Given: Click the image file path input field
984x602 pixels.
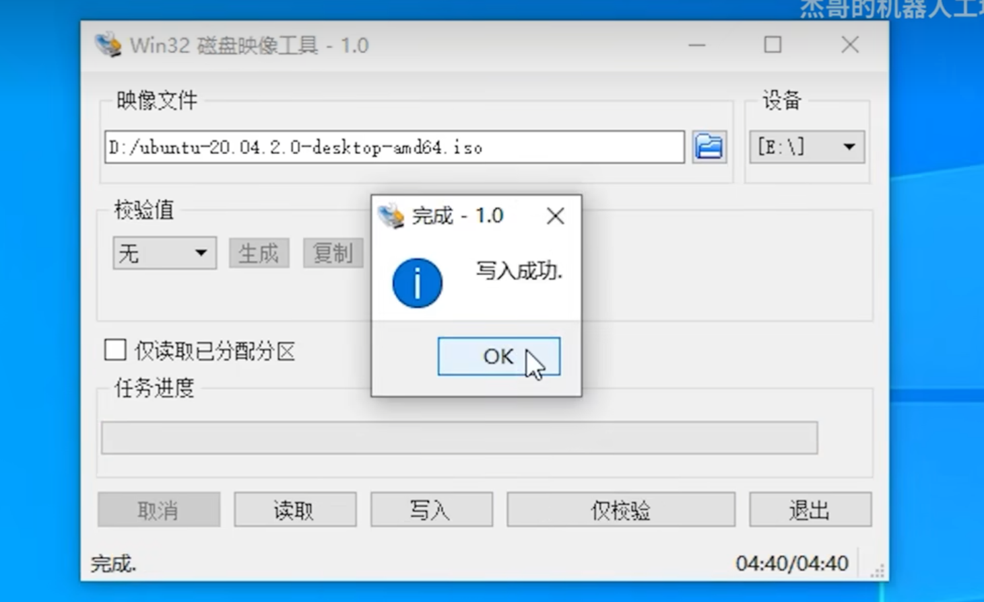Looking at the screenshot, I should coord(395,147).
